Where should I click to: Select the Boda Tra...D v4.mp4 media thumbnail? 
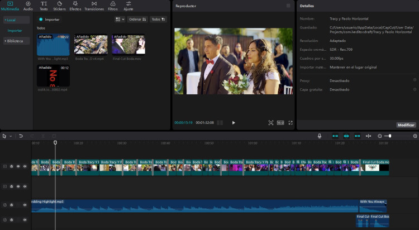[x=91, y=45]
